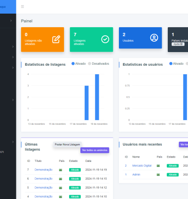The image size is (188, 199).
Task: Toggle Ativado legend in listings chart
Action: (78, 64)
